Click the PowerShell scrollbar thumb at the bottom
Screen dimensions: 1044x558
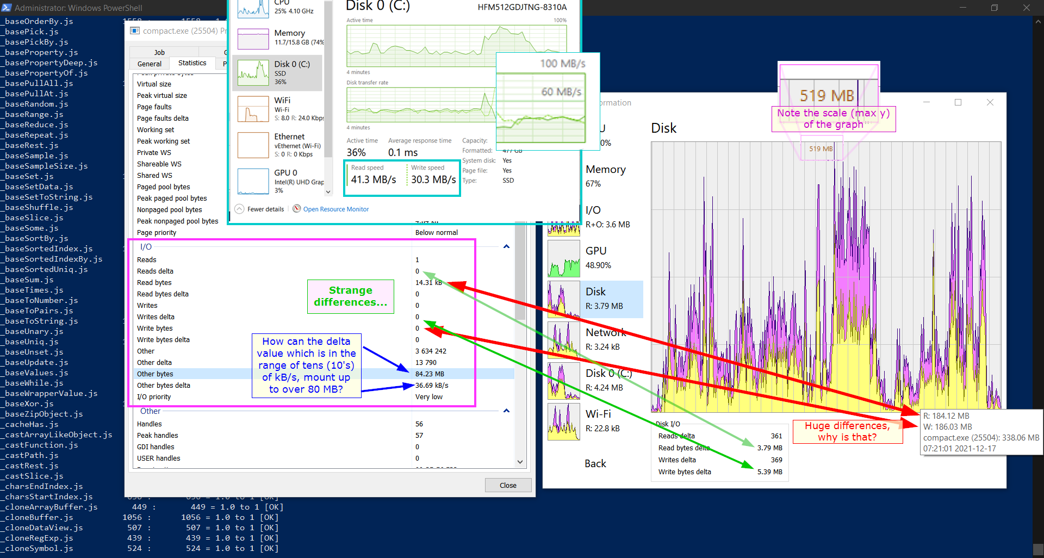(x=1038, y=549)
